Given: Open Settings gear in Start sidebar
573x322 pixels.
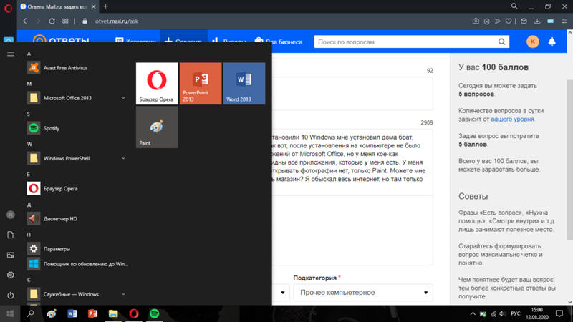Looking at the screenshot, I should 11,275.
